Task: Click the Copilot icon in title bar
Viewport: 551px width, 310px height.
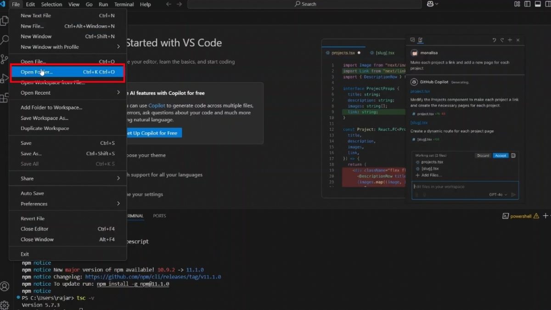Action: [430, 4]
